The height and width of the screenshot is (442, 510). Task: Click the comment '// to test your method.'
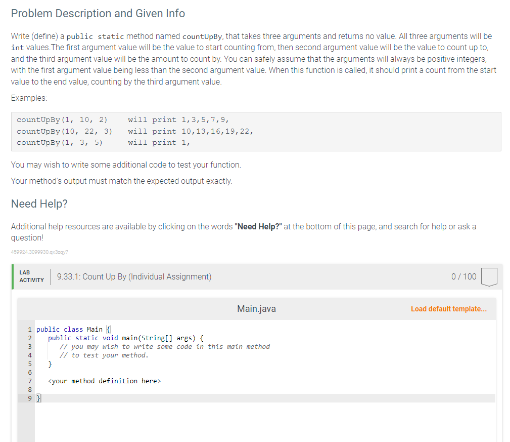click(x=104, y=355)
